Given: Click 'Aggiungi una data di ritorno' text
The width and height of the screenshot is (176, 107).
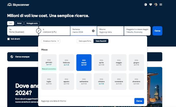Looking at the screenshot, I should (54, 101).
